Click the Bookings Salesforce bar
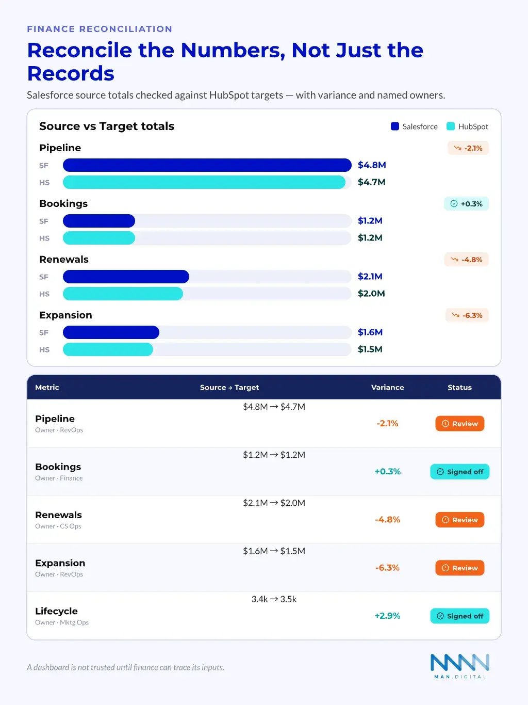 point(99,221)
